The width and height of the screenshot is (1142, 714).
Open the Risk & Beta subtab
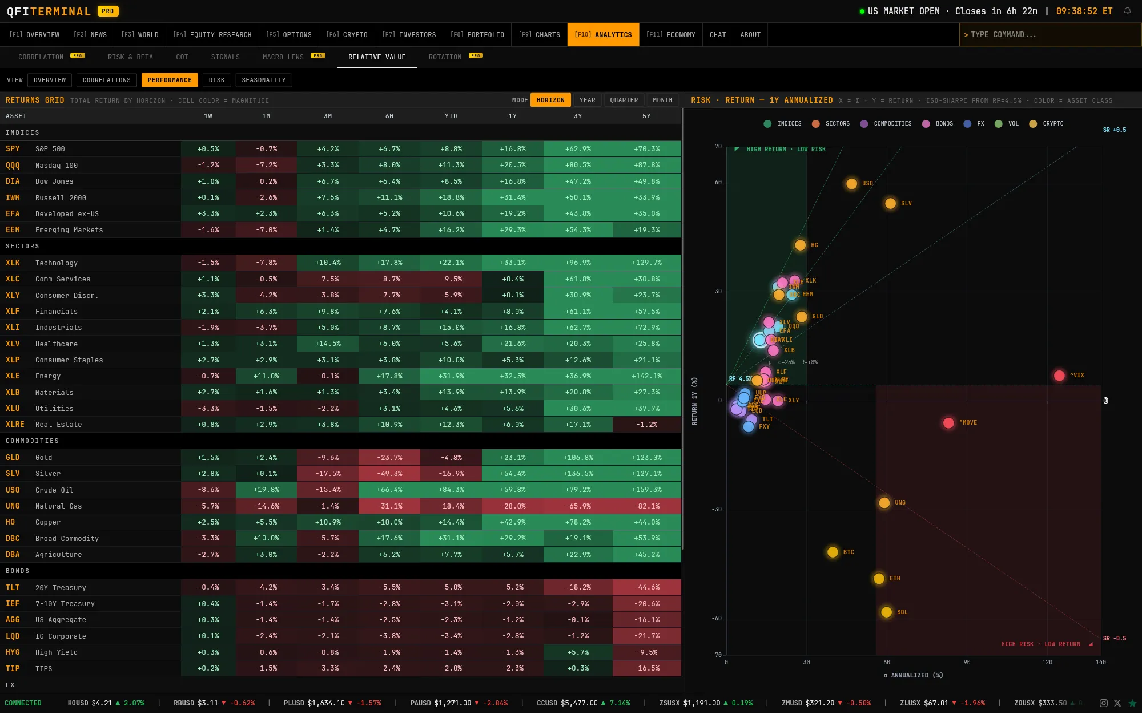[x=130, y=57]
